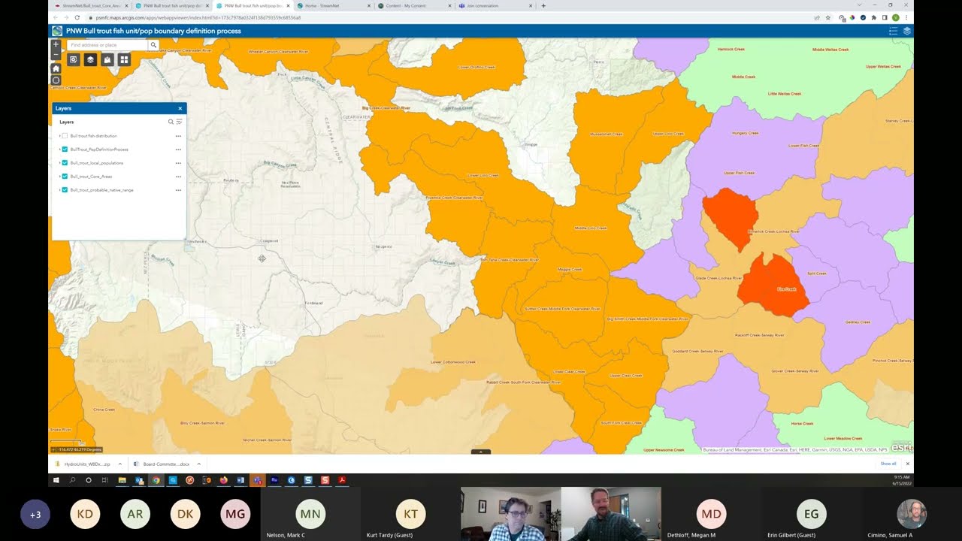Expand the BullTrout_PopDefinitionProcess layer
This screenshot has width=962, height=541.
59,150
